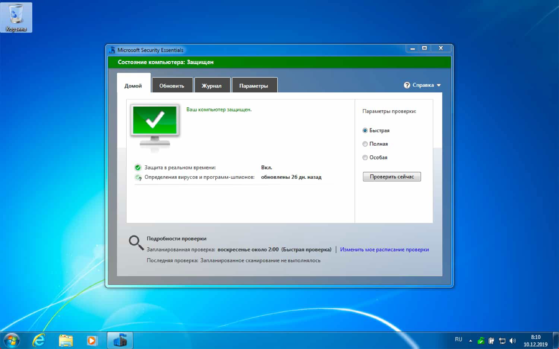Open Изменить мое расписание проверки link
Screen dimensions: 559x349
pyautogui.click(x=384, y=249)
